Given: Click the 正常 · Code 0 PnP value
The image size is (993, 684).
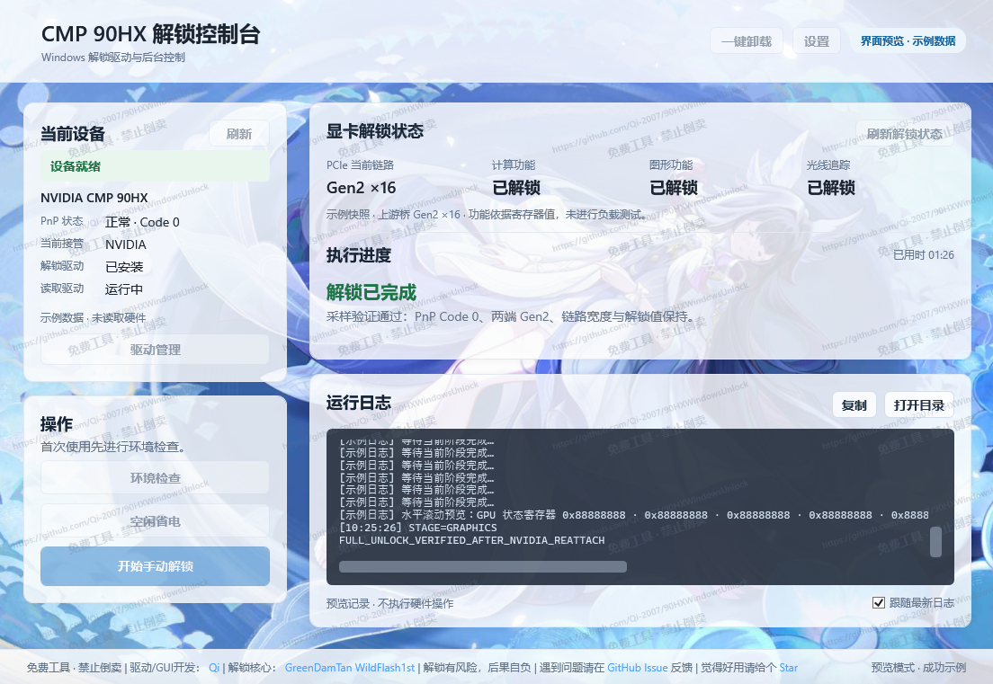Looking at the screenshot, I should (x=142, y=222).
